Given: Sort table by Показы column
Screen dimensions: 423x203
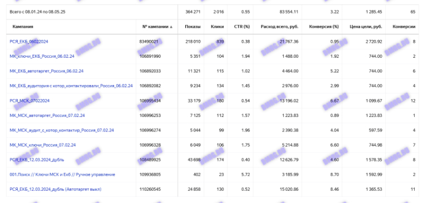Looking at the screenshot, I should [193, 27].
